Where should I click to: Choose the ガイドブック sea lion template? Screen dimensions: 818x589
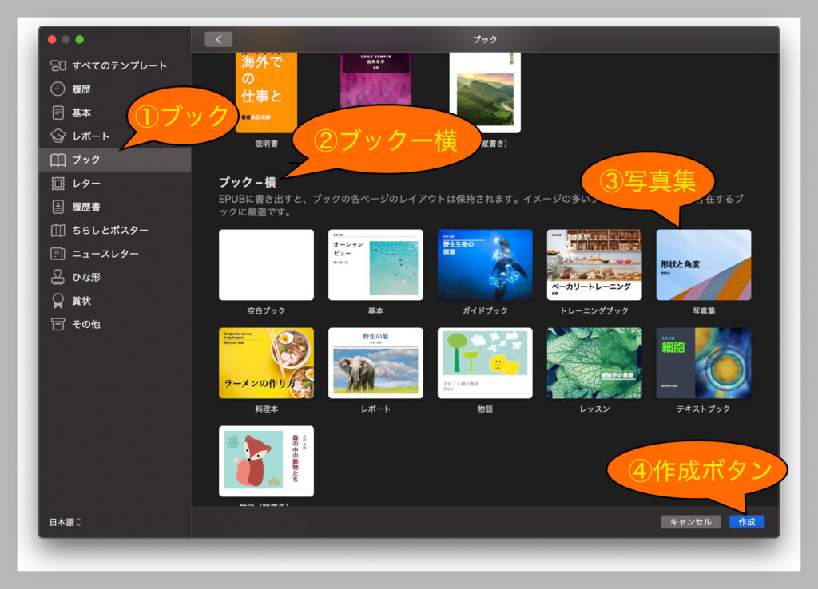(485, 265)
